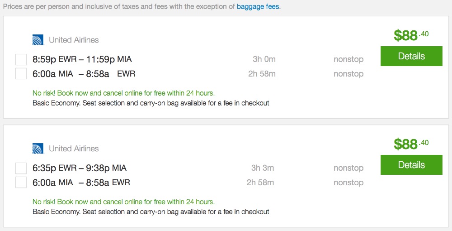
Task: Click the 8:59p EWR – 11:59p MIA flight text
Action: click(x=82, y=59)
